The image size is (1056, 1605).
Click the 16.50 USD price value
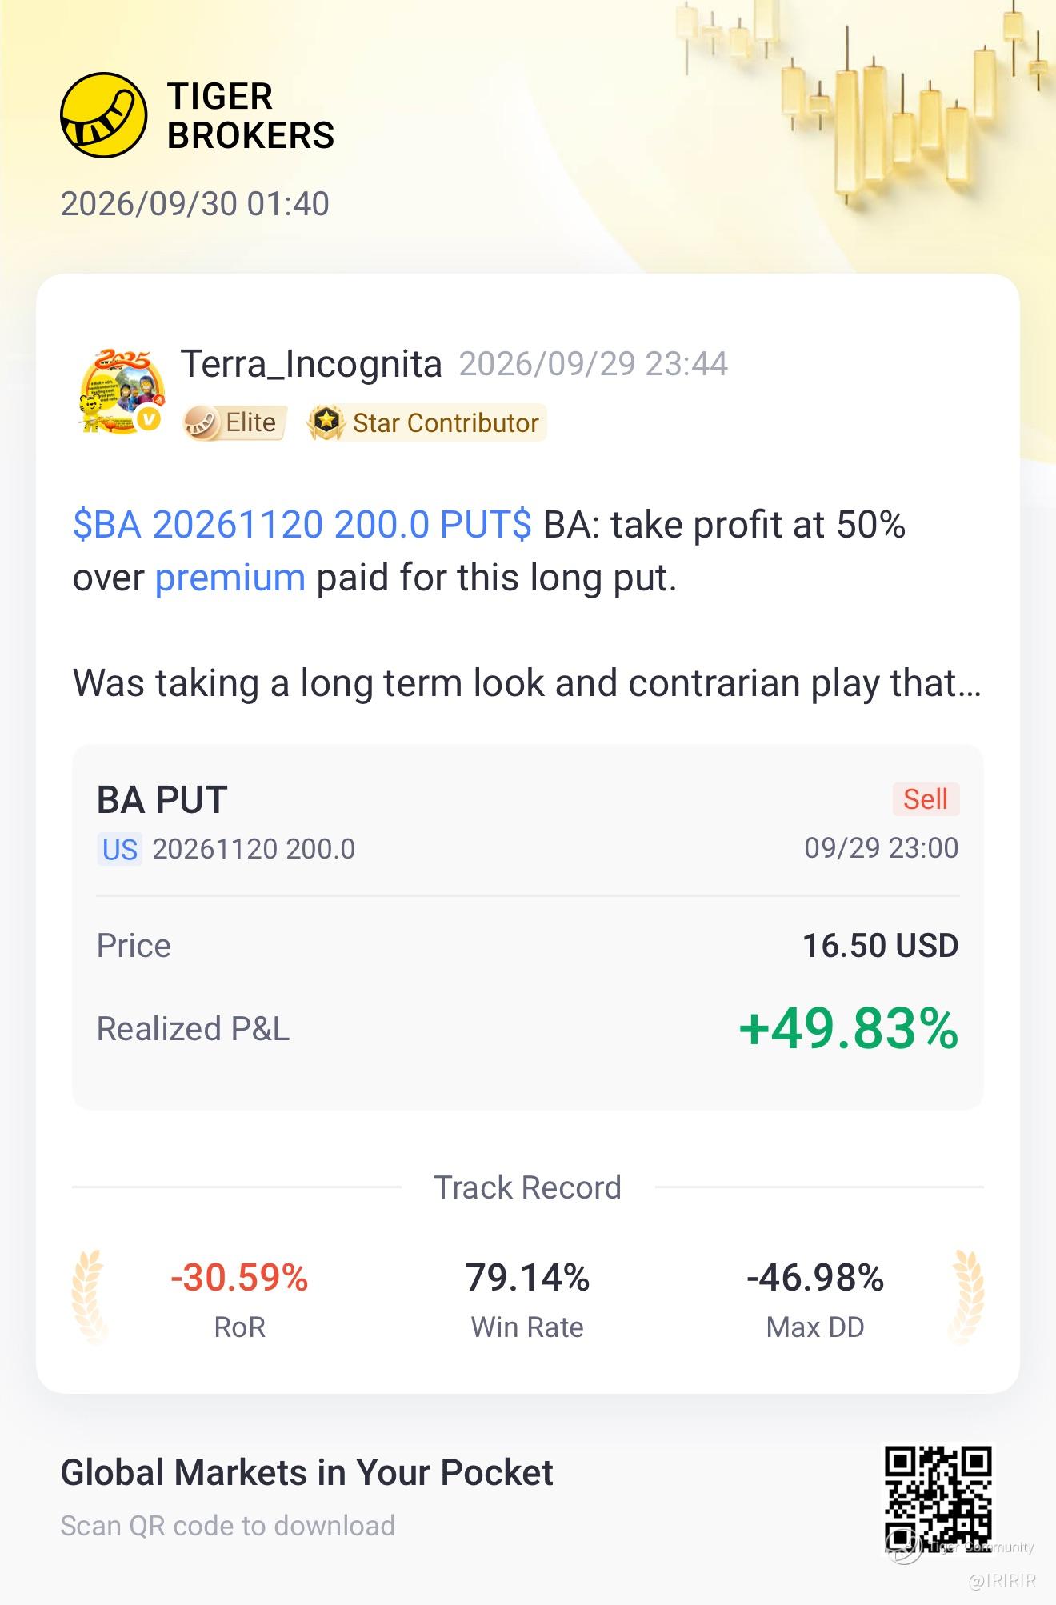880,946
